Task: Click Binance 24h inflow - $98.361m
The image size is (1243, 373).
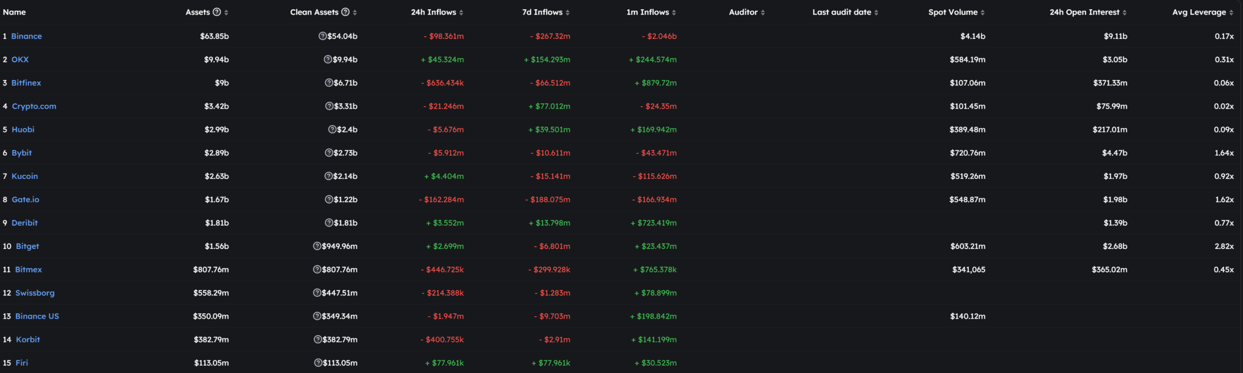Action: [444, 36]
